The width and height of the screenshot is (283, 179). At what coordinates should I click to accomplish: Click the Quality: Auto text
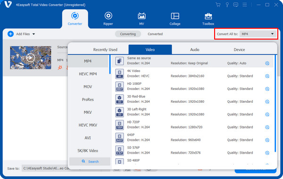[x=237, y=63]
